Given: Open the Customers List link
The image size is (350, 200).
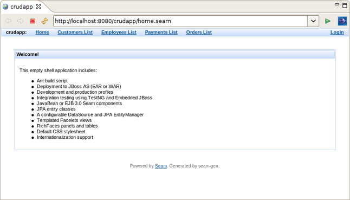Looking at the screenshot, I should tap(75, 32).
